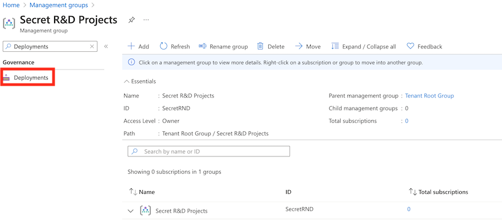Collapse the Essentials section
The height and width of the screenshot is (221, 502).
pos(140,81)
